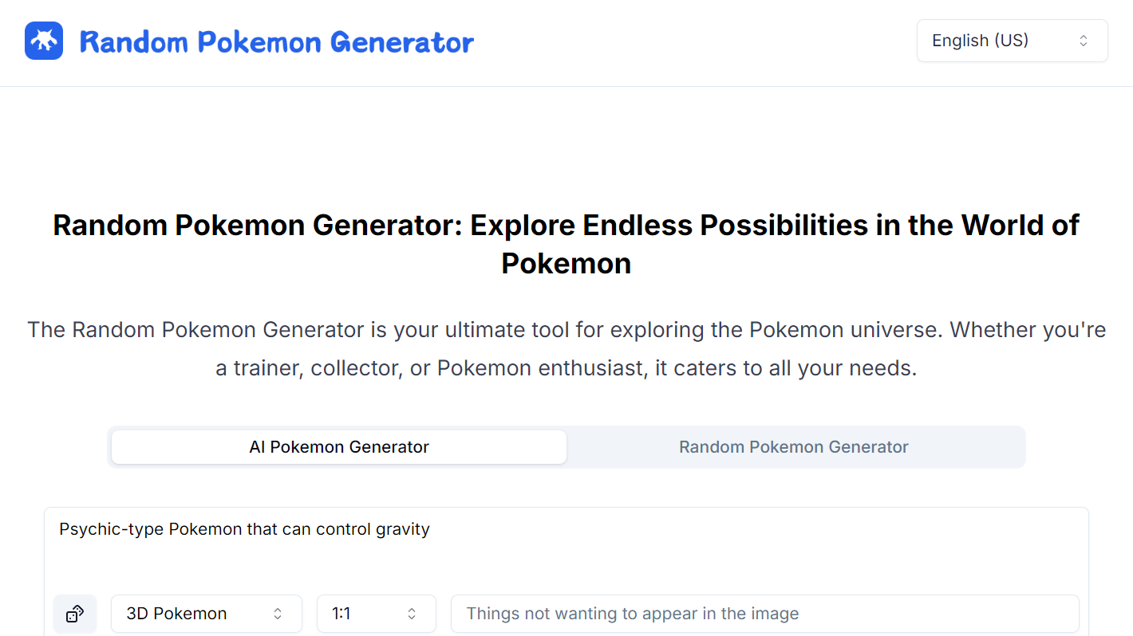This screenshot has width=1133, height=636.
Task: Open the English (US) language dropdown
Action: (1012, 40)
